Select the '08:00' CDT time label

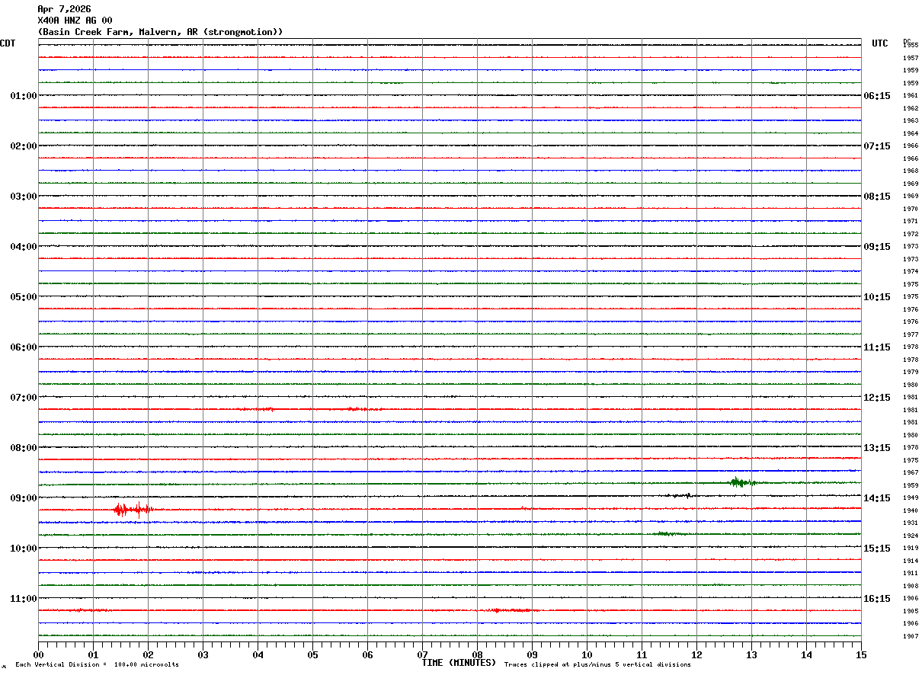coord(24,448)
